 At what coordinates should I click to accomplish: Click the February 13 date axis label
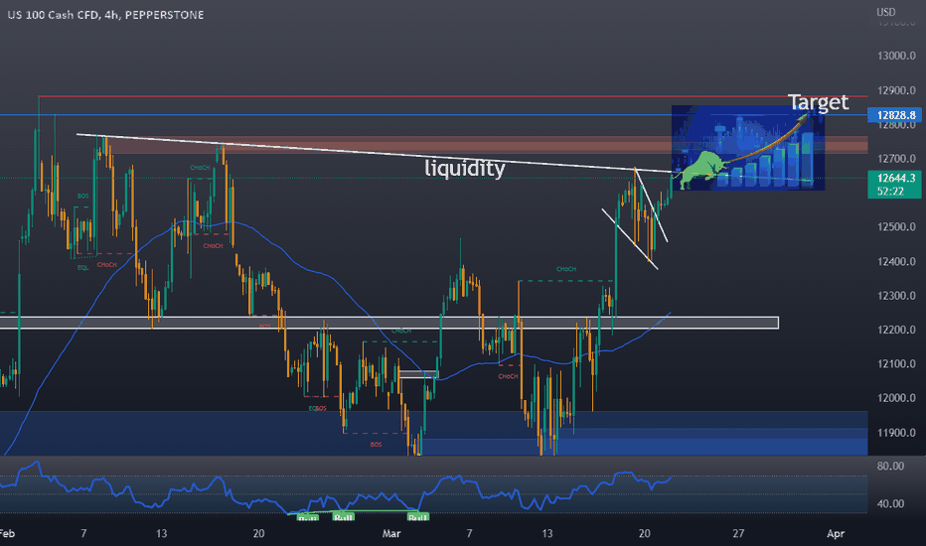[161, 534]
